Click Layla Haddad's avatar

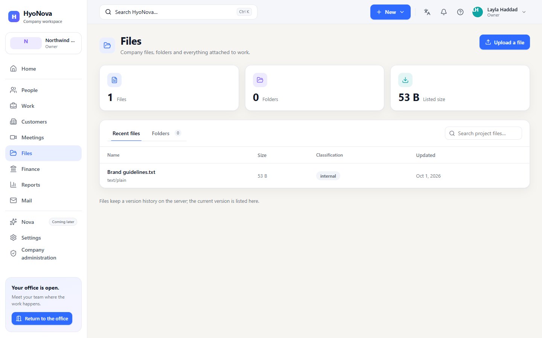click(x=478, y=12)
